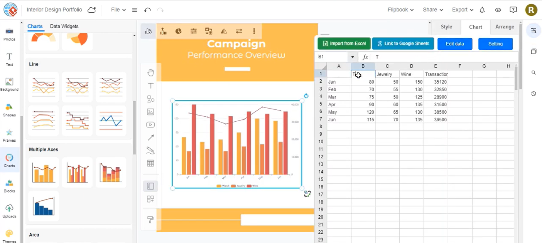Click the rotate handle on chart
The image size is (542, 243).
pyautogui.click(x=306, y=96)
